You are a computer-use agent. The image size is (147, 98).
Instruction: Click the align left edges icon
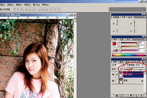[27, 9]
